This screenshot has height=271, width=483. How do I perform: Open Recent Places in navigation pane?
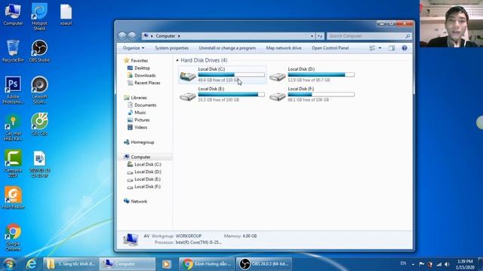pyautogui.click(x=147, y=83)
